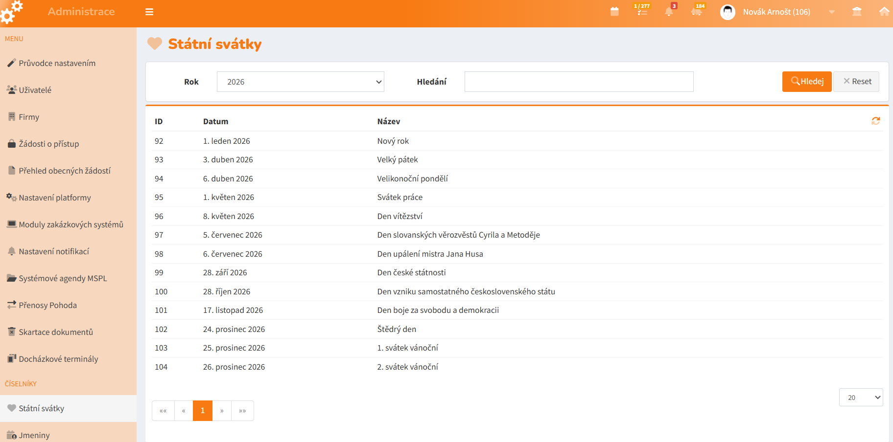Go to the last page with »» button
This screenshot has width=893, height=442.
pyautogui.click(x=242, y=411)
